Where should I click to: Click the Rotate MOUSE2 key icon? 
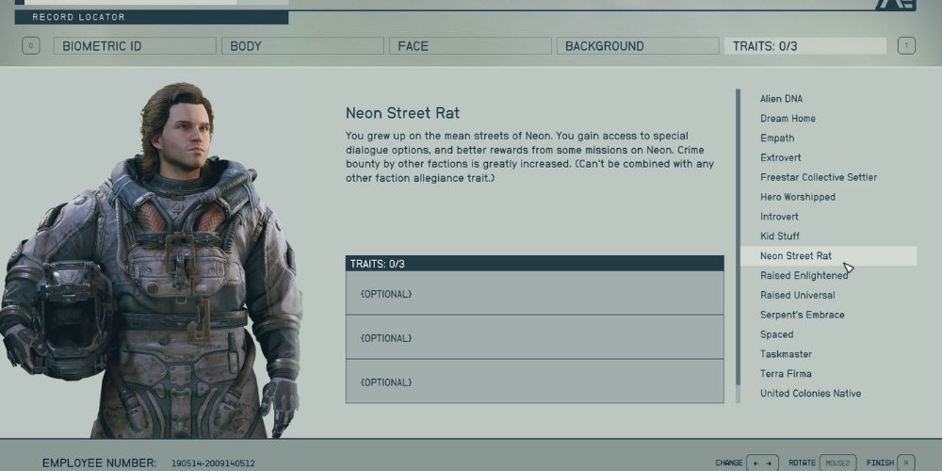836,463
